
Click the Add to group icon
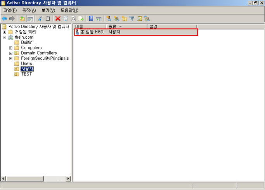[147, 19]
